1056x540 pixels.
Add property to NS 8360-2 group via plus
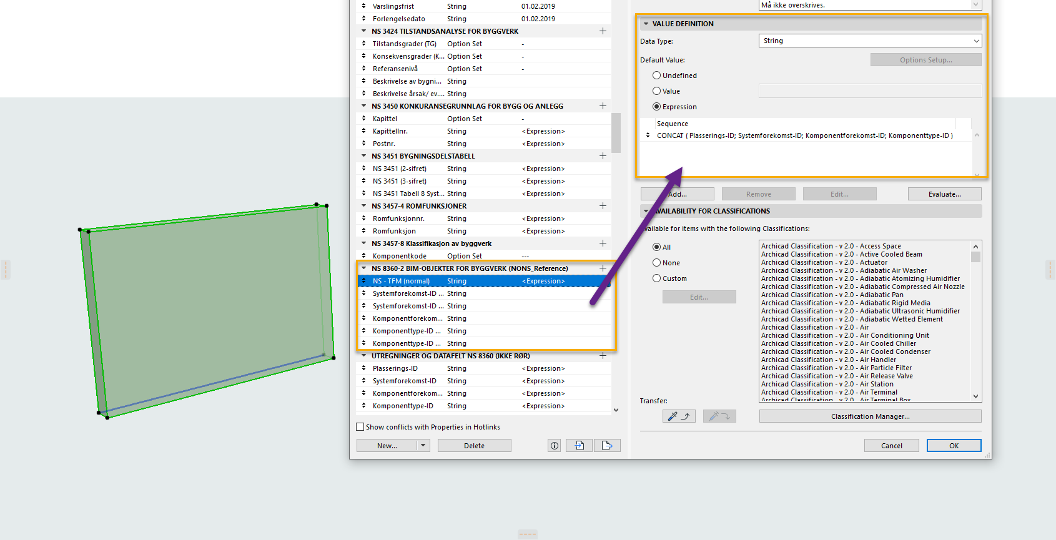click(603, 268)
